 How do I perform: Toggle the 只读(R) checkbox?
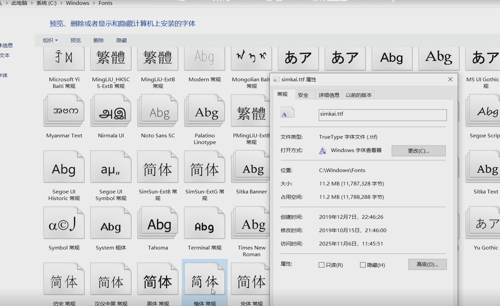tap(322, 265)
